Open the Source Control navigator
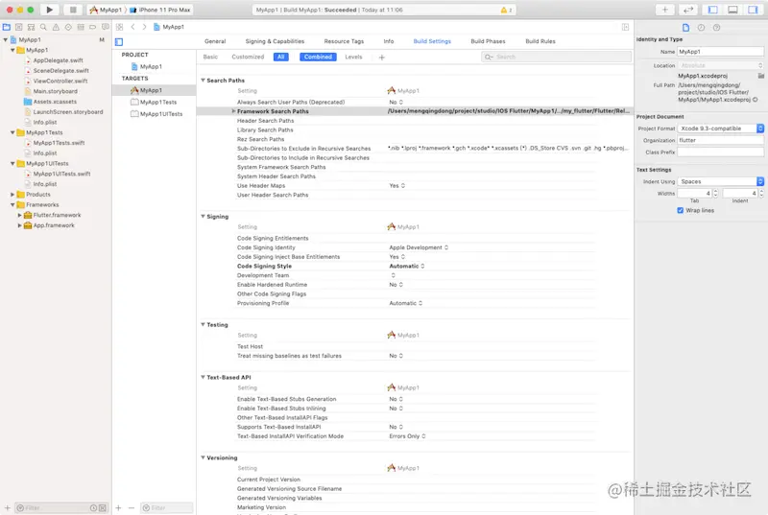 pyautogui.click(x=18, y=27)
